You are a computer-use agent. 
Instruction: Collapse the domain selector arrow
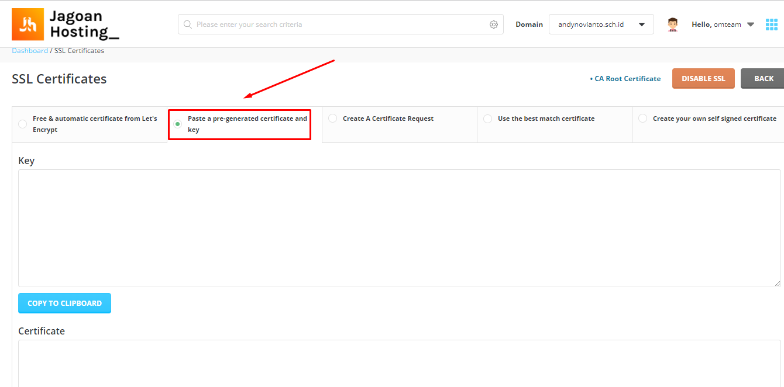[641, 24]
